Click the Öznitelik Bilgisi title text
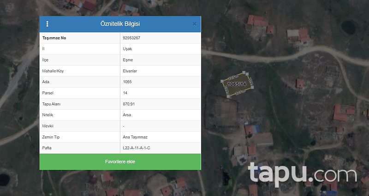 120,24
